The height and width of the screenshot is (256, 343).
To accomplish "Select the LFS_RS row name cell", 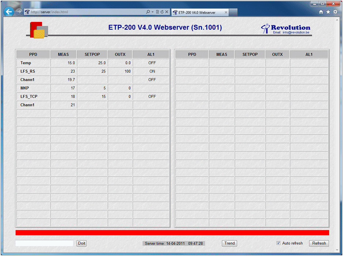I will pyautogui.click(x=33, y=71).
